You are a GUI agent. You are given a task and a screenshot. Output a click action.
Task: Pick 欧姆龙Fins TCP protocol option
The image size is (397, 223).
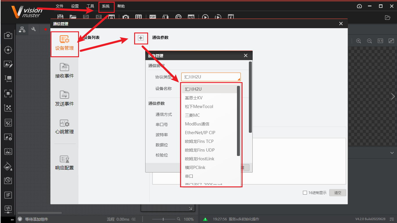(x=199, y=141)
